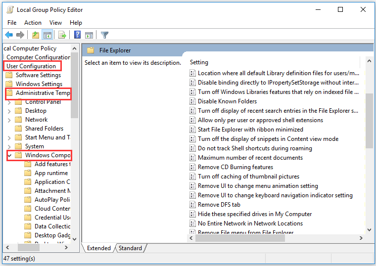This screenshot has height=266, width=376.
Task: Switch to the Extended tab
Action: (x=99, y=248)
